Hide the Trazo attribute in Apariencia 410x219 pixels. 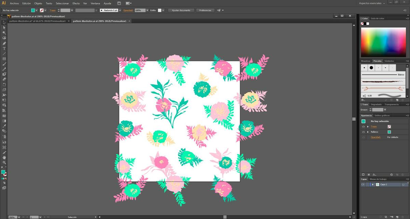click(x=364, y=127)
